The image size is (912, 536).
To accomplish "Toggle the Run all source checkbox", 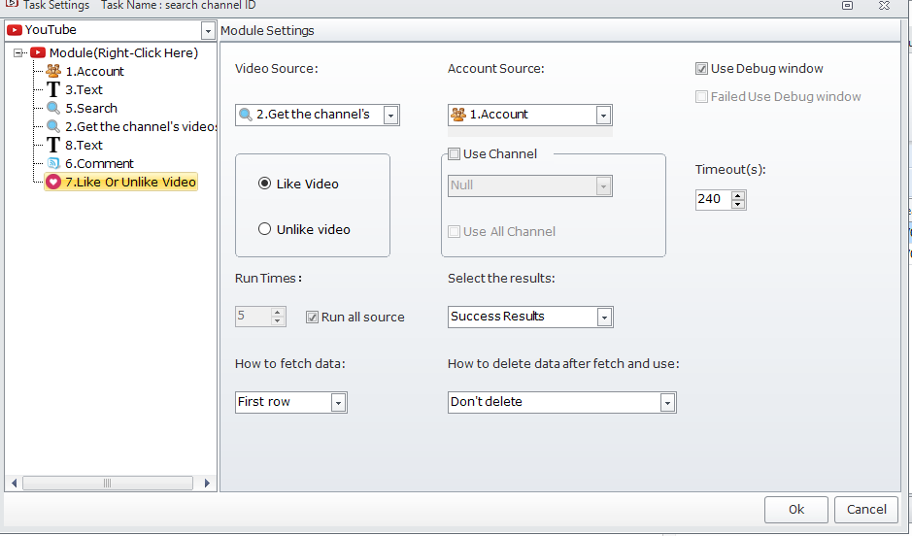I will click(312, 317).
